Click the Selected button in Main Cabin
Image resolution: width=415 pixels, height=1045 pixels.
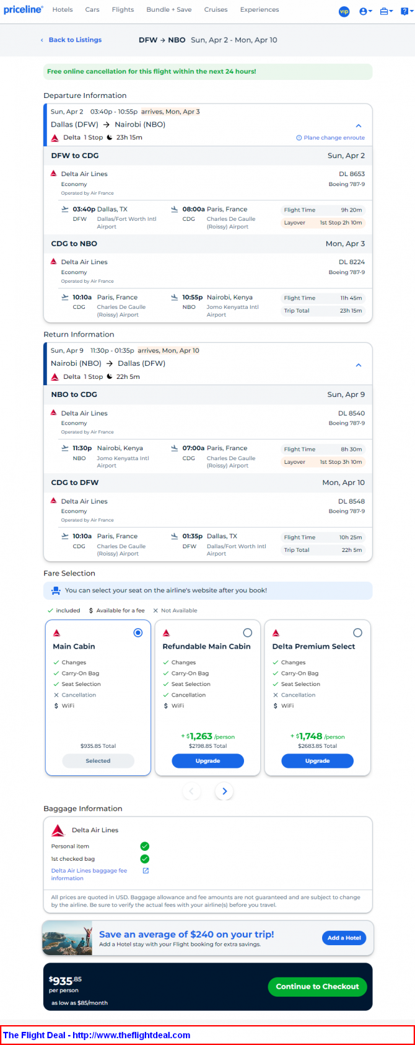(98, 761)
